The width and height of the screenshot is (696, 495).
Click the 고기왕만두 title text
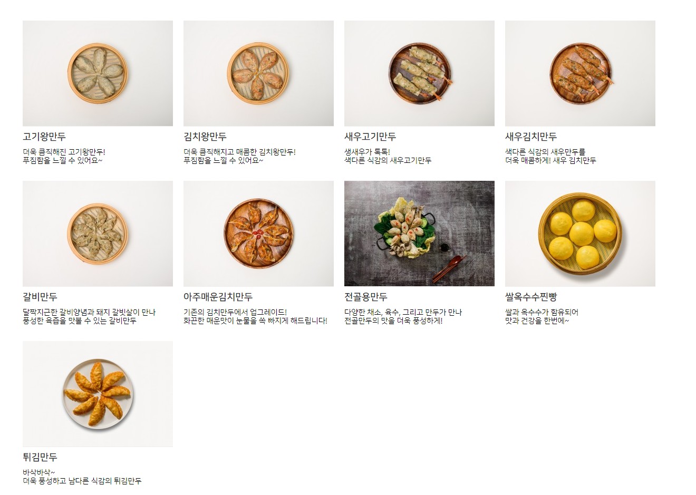point(44,137)
